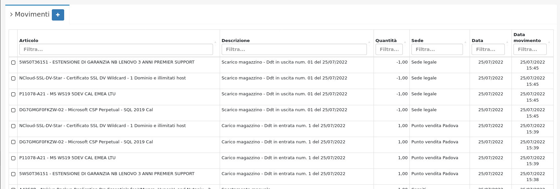Screen dimensions: 560x189
Task: Click the Data column filter field
Action: (x=488, y=49)
